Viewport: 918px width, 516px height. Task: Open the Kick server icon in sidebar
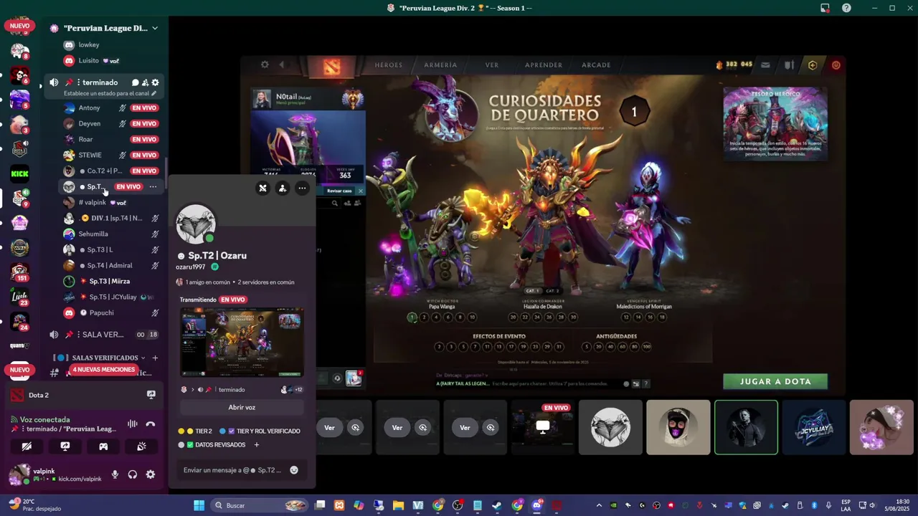coord(20,173)
